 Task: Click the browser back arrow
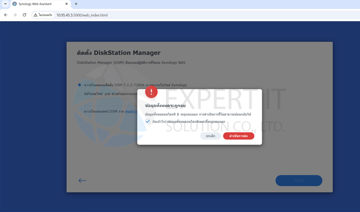point(6,15)
